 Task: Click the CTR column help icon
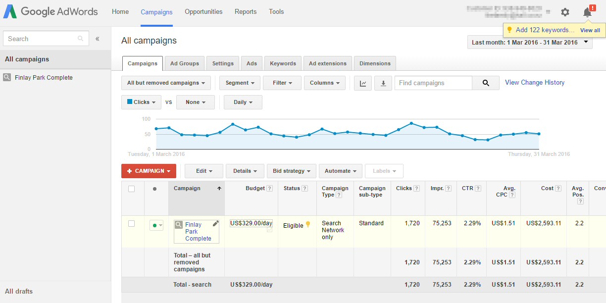click(x=478, y=189)
